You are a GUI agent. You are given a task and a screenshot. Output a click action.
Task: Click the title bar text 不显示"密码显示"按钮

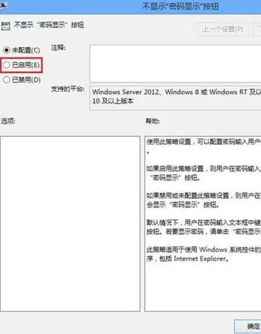pos(180,7)
